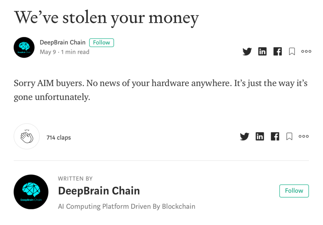The width and height of the screenshot is (323, 225).
Task: Toggle the bookmark icon beside the claps
Action: click(289, 136)
